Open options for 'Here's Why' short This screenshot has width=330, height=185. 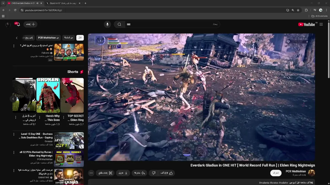[x=39, y=117]
